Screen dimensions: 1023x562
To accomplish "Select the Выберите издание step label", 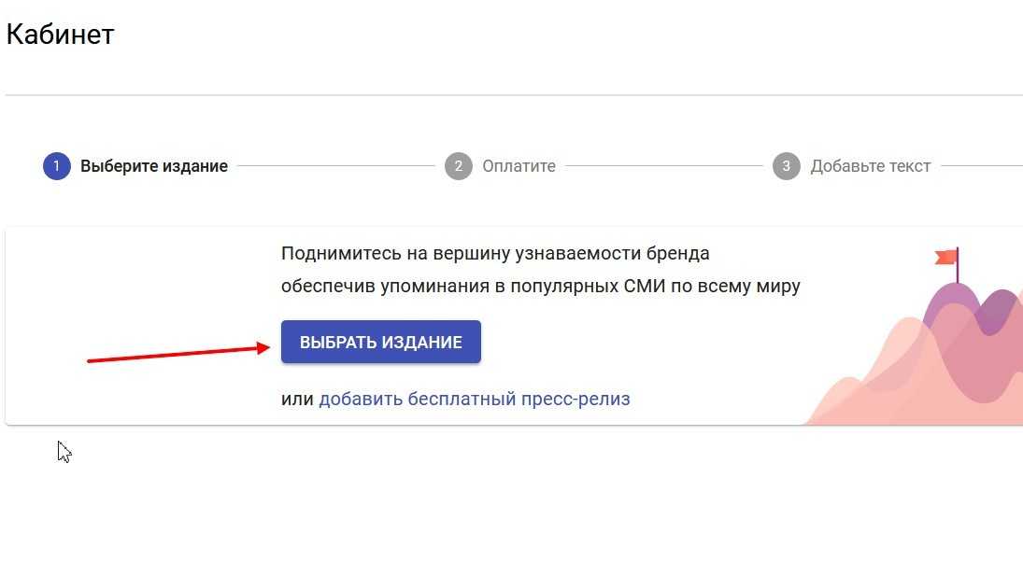I will [x=154, y=166].
